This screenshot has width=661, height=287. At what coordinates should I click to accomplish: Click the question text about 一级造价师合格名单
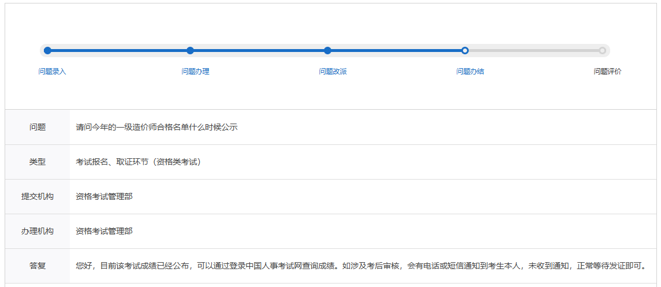coord(156,127)
